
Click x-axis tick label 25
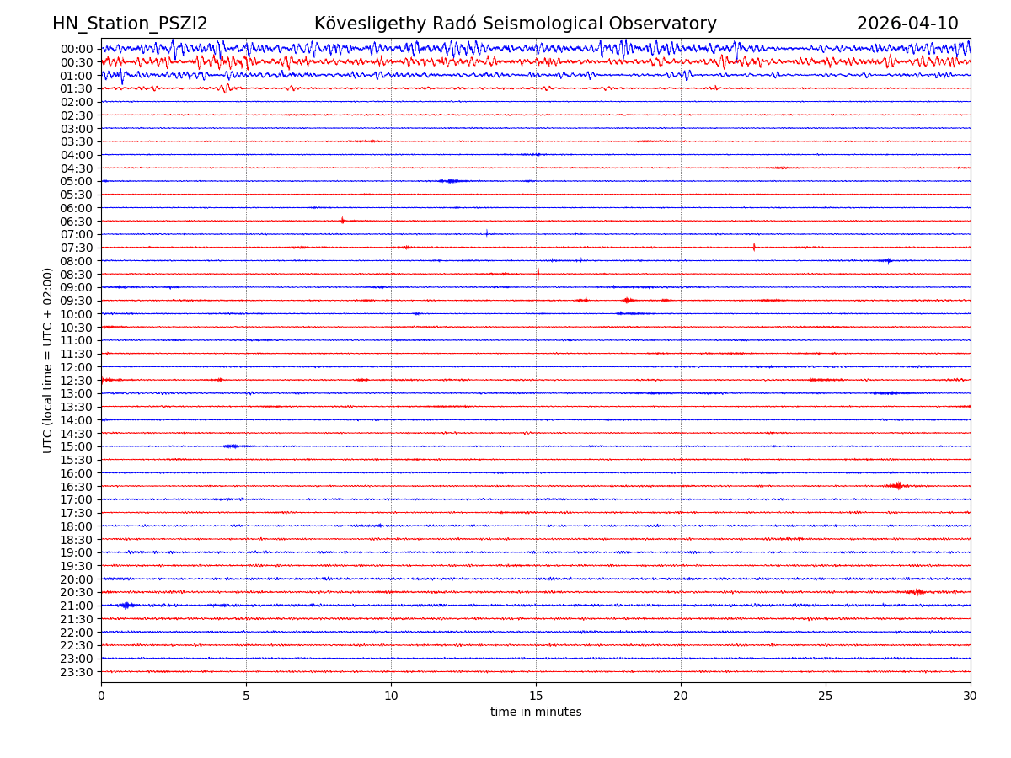tap(826, 697)
